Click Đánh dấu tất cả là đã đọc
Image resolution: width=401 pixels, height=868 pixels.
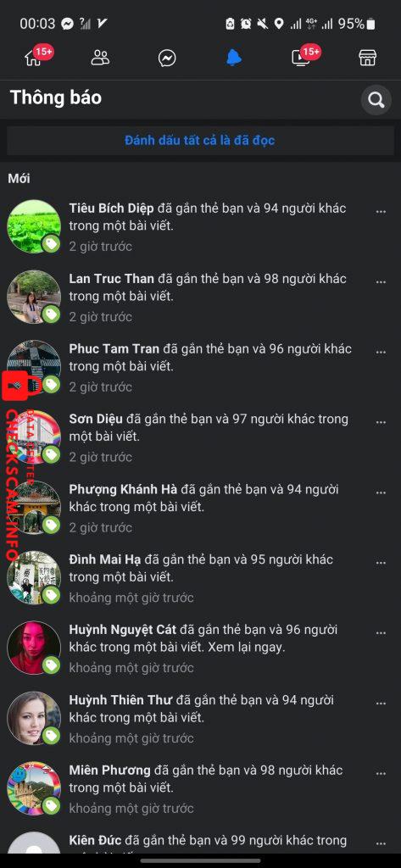pos(200,140)
